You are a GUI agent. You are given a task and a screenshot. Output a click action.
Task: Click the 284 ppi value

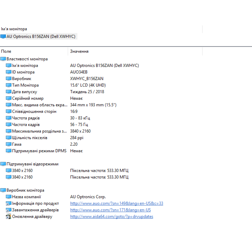click(x=77, y=138)
